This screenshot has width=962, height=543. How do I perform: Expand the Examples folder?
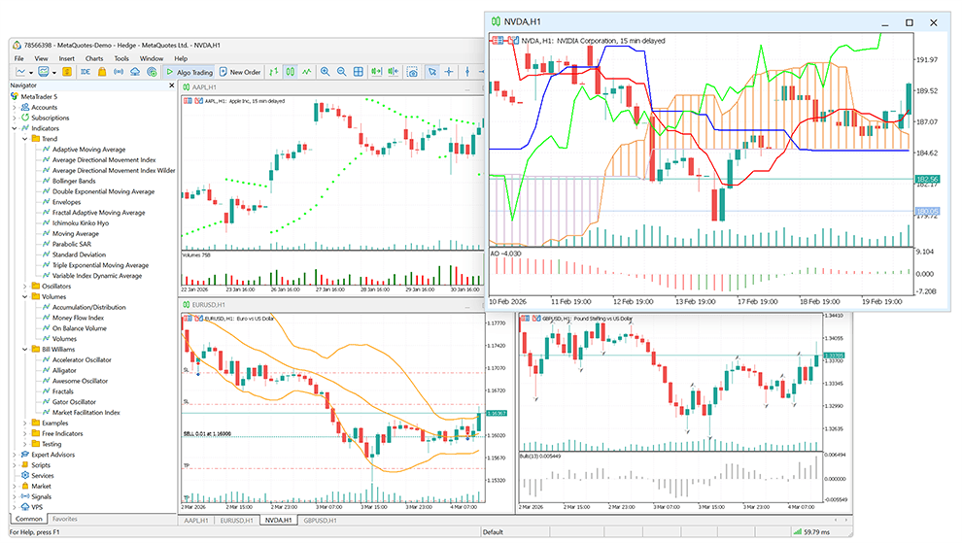tap(25, 423)
